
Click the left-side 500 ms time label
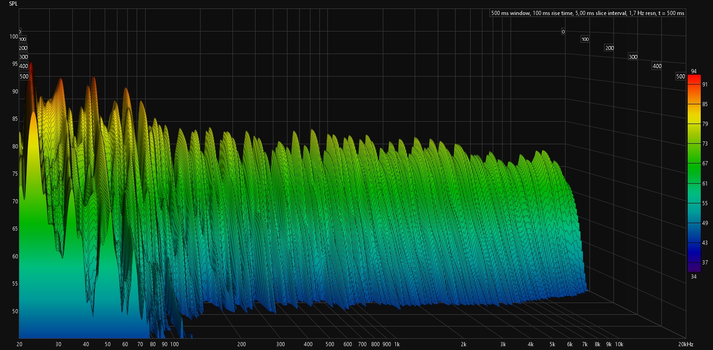[x=24, y=77]
